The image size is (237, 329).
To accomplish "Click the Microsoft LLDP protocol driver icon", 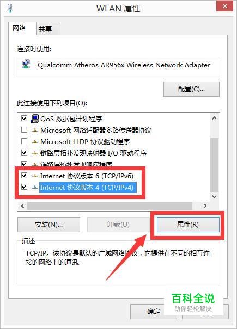I will click(x=35, y=142).
